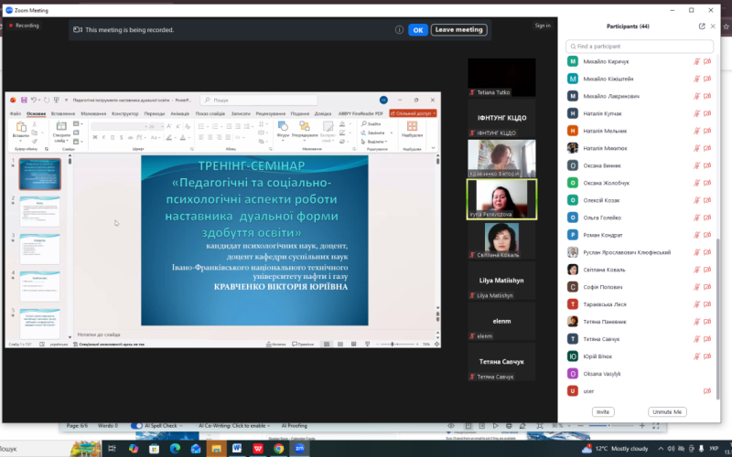
Task: Open Конструктор tab in shared PowerPoint
Action: click(125, 113)
